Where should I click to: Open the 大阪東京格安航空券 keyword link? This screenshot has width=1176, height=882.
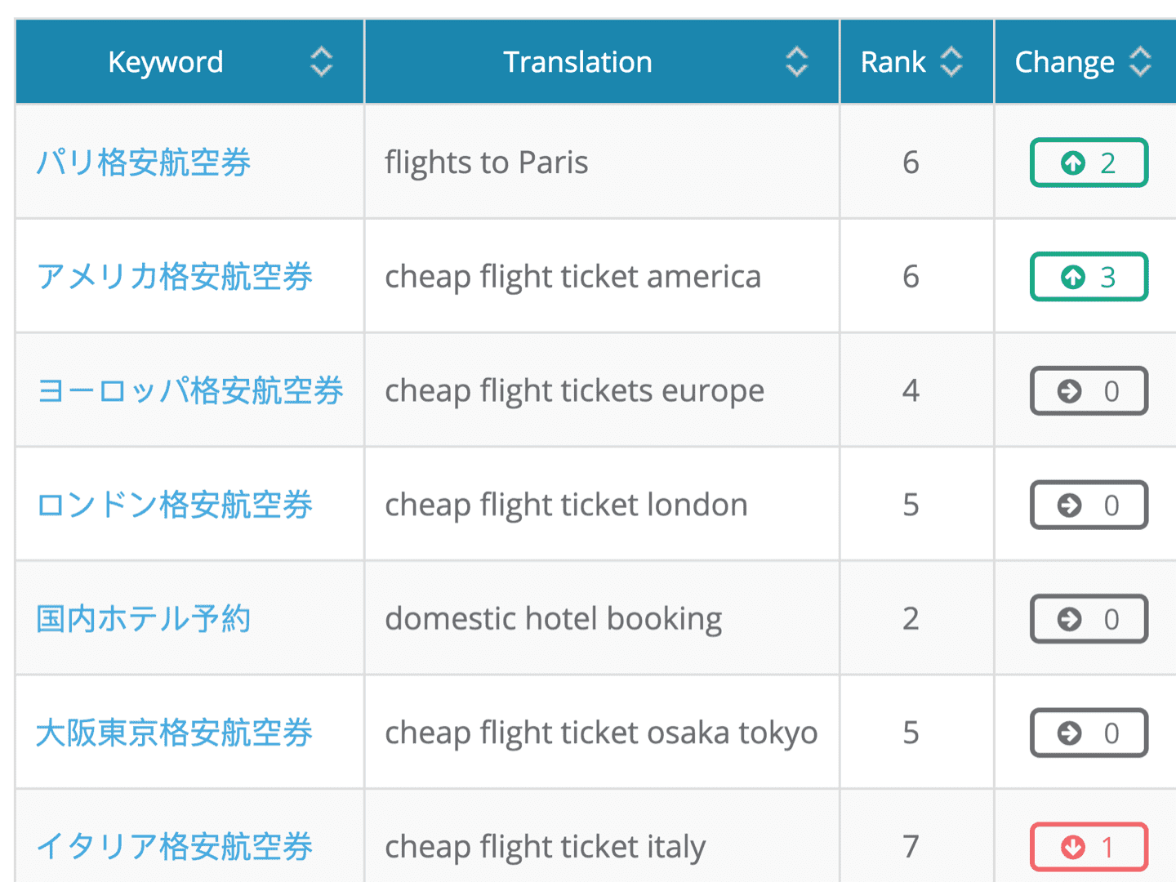tap(175, 733)
